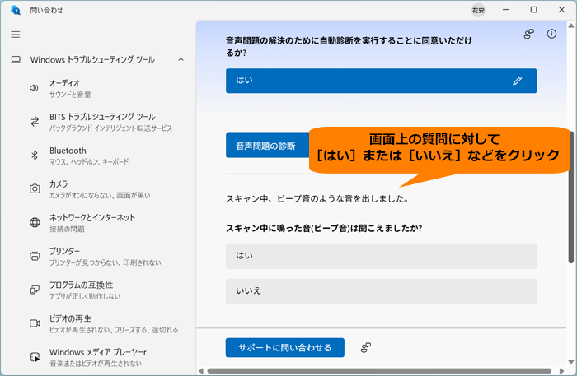The height and width of the screenshot is (376, 577).
Task: Open the hamburger navigation menu
Action: pyautogui.click(x=16, y=35)
